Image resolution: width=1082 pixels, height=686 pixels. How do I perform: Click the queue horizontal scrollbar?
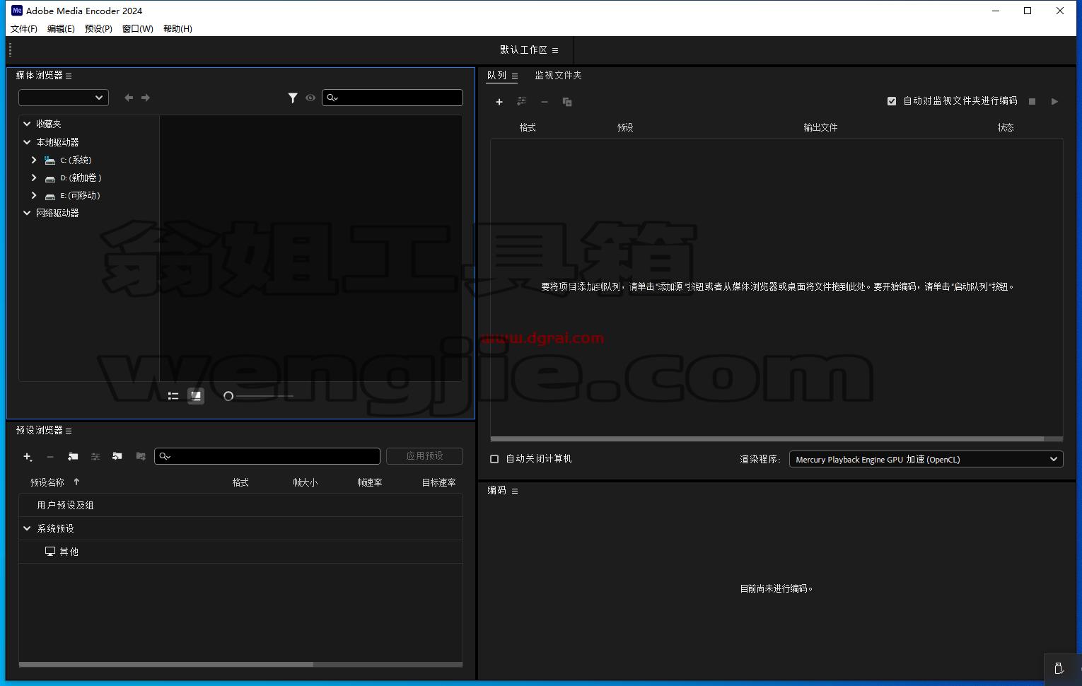767,439
